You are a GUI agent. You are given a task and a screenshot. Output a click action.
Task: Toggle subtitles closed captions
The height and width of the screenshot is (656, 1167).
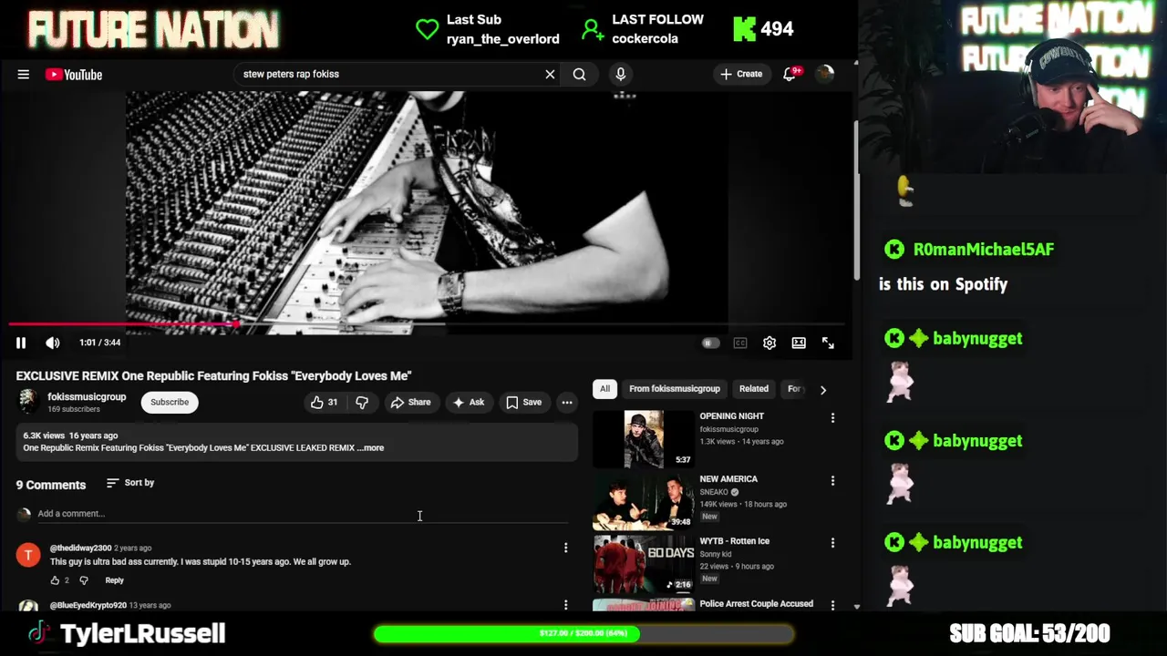pos(740,343)
